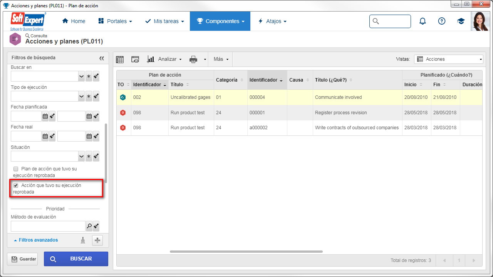Sort by Inicio column header
Screen dimensions: 493x277
pyautogui.click(x=417, y=85)
